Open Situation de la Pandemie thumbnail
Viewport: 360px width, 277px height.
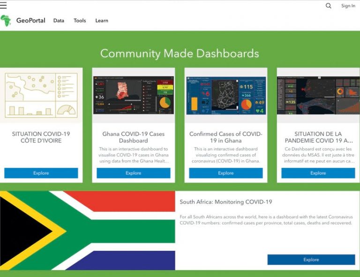[x=318, y=96]
